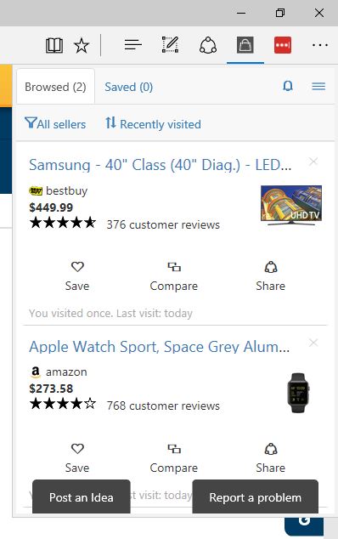Save Apple Watch with heart
This screenshot has width=338, height=539.
(x=77, y=458)
